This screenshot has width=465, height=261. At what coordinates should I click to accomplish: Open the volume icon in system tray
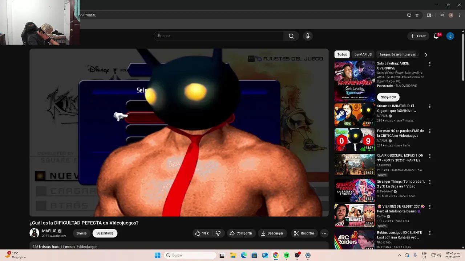coord(439,255)
